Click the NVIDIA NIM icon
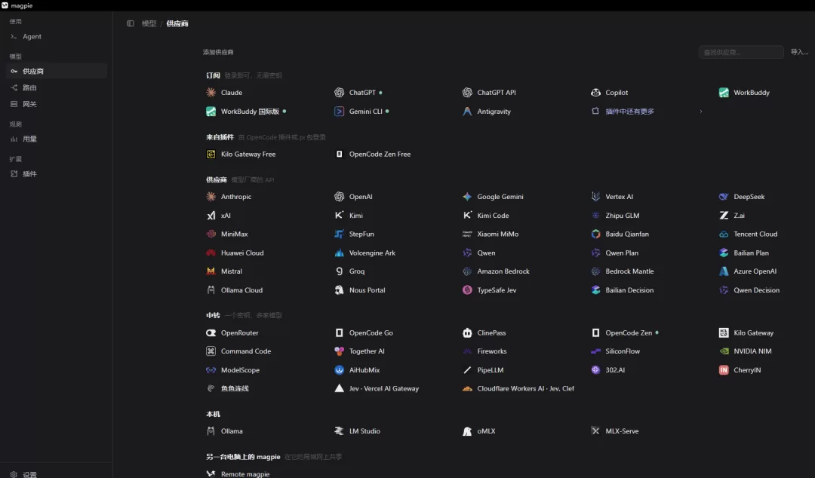The height and width of the screenshot is (478, 815). pyautogui.click(x=724, y=351)
